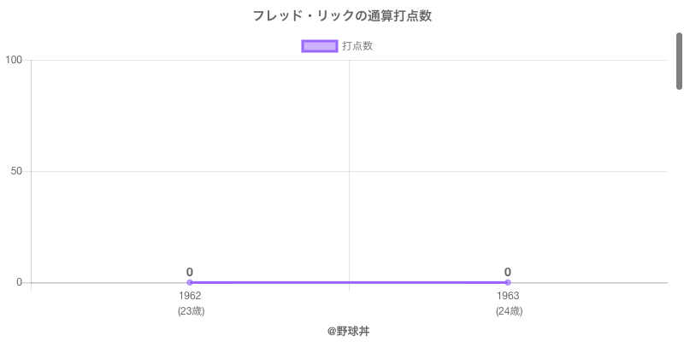This screenshot has width=684, height=342.
Task: Select the 1963 x-axis label
Action: coord(508,296)
